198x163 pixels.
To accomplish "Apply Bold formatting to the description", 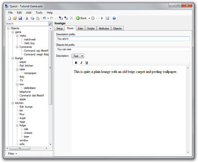I will (76, 63).
